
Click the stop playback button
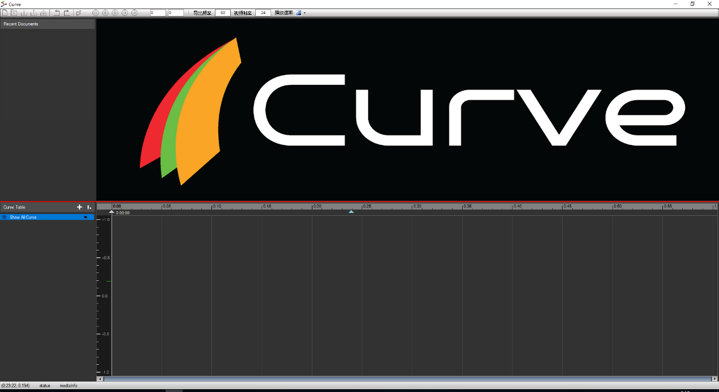(95, 12)
